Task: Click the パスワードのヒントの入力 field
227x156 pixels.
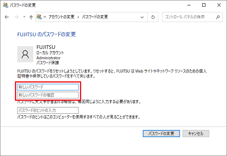Action: 48,110
